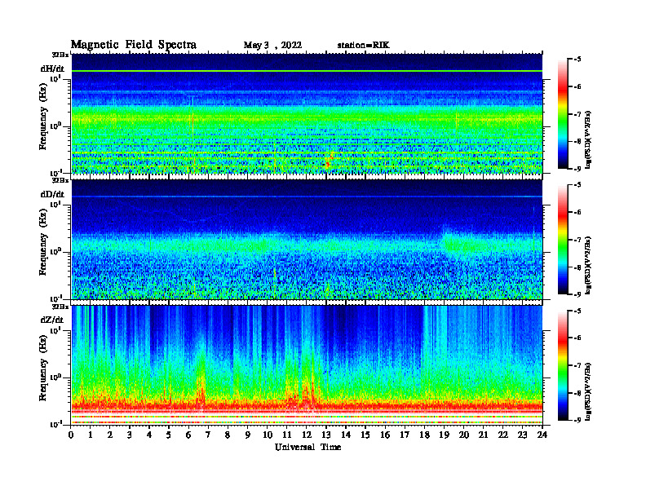The image size is (646, 499).
Task: Click hour tick label "12" on time axis
Action: (x=307, y=435)
